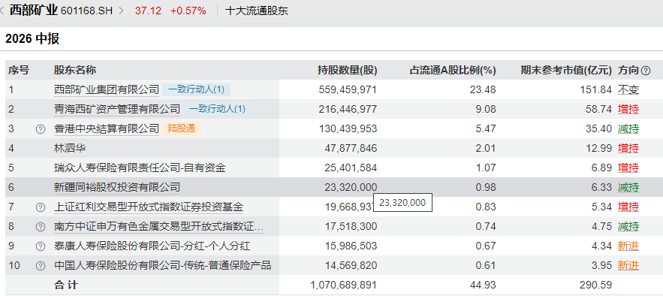Image resolution: width=663 pixels, height=296 pixels.
Task: Open help icon beside 方向 header
Action: tap(646, 71)
